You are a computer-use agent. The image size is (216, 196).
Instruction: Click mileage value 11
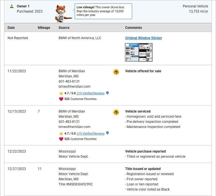point(40,169)
